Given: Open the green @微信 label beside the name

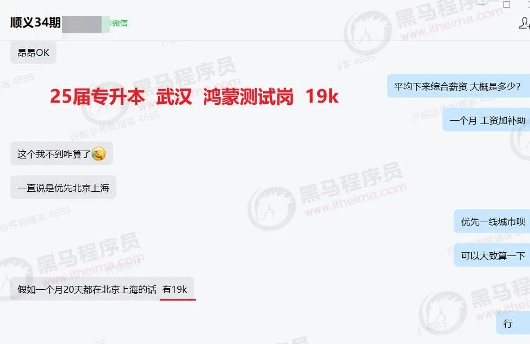Looking at the screenshot, I should (119, 23).
